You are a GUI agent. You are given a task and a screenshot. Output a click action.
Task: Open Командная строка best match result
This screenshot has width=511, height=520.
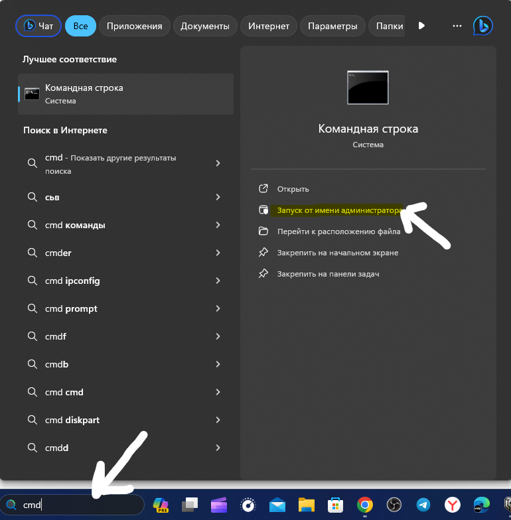click(x=126, y=94)
